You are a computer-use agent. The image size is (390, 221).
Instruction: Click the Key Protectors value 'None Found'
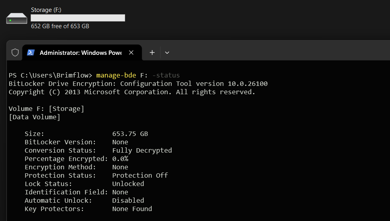(x=132, y=209)
